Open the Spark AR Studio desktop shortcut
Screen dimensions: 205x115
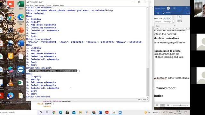tap(11, 72)
